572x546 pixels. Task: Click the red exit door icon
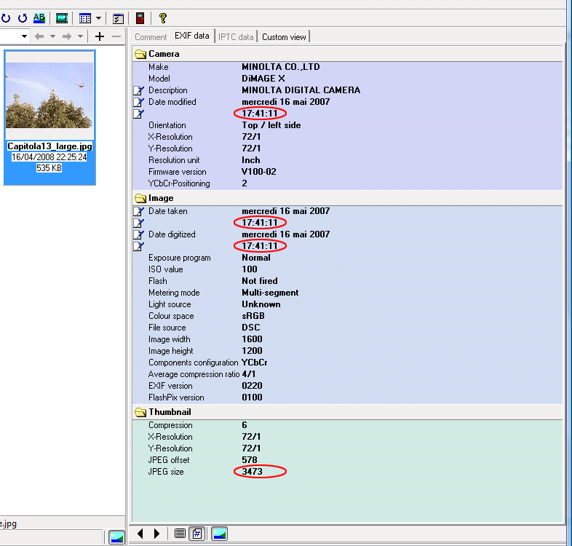139,17
